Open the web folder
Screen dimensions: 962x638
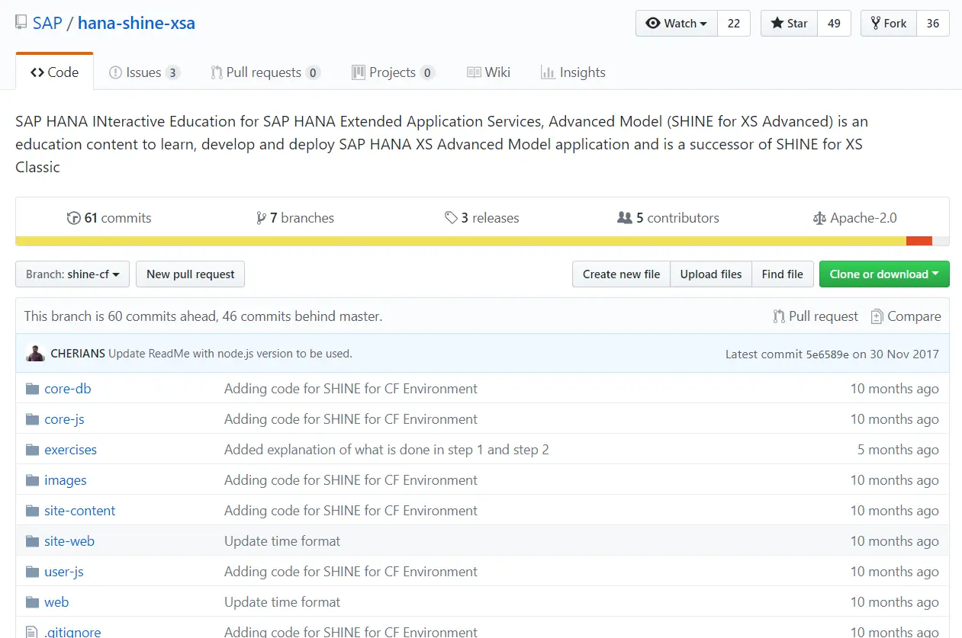tap(56, 602)
